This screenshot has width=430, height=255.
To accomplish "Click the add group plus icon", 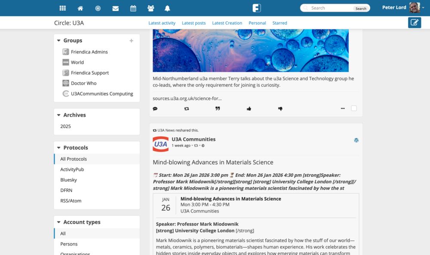I will (131, 40).
